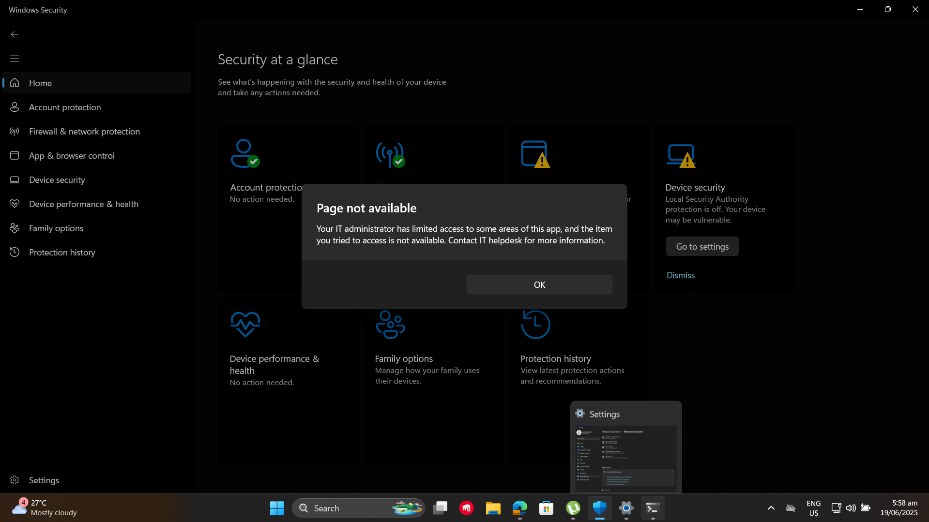Click the Protection history sidebar clock icon

[x=15, y=252]
